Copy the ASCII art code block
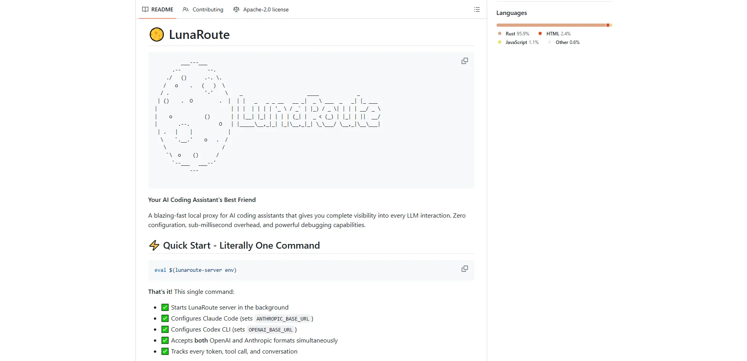This screenshot has height=361, width=747. click(x=465, y=61)
